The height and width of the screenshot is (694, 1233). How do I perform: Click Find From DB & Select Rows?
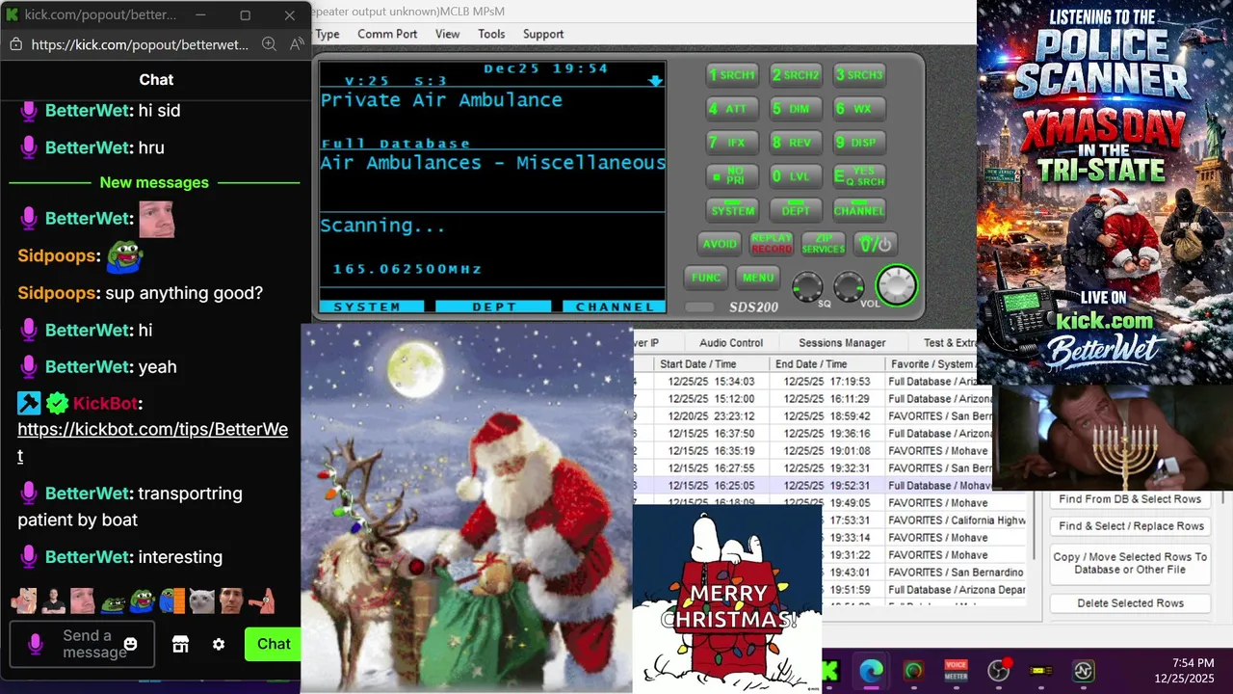(x=1130, y=499)
